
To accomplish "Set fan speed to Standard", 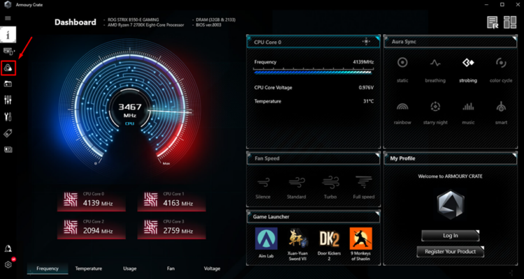I will (x=296, y=188).
